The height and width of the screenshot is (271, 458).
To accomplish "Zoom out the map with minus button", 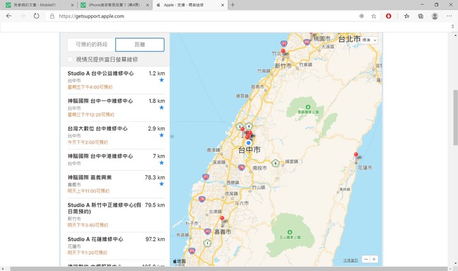I will [366, 259].
